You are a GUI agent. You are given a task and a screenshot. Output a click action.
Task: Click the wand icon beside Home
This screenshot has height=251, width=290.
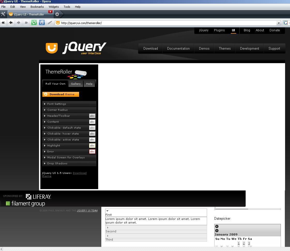tap(50, 23)
